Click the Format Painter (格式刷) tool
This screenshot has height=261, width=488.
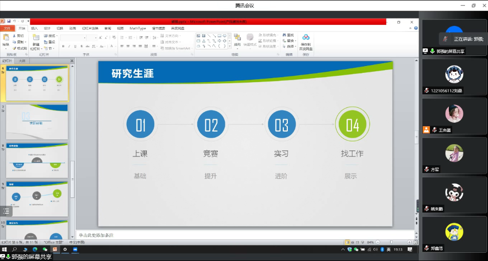pyautogui.click(x=20, y=48)
